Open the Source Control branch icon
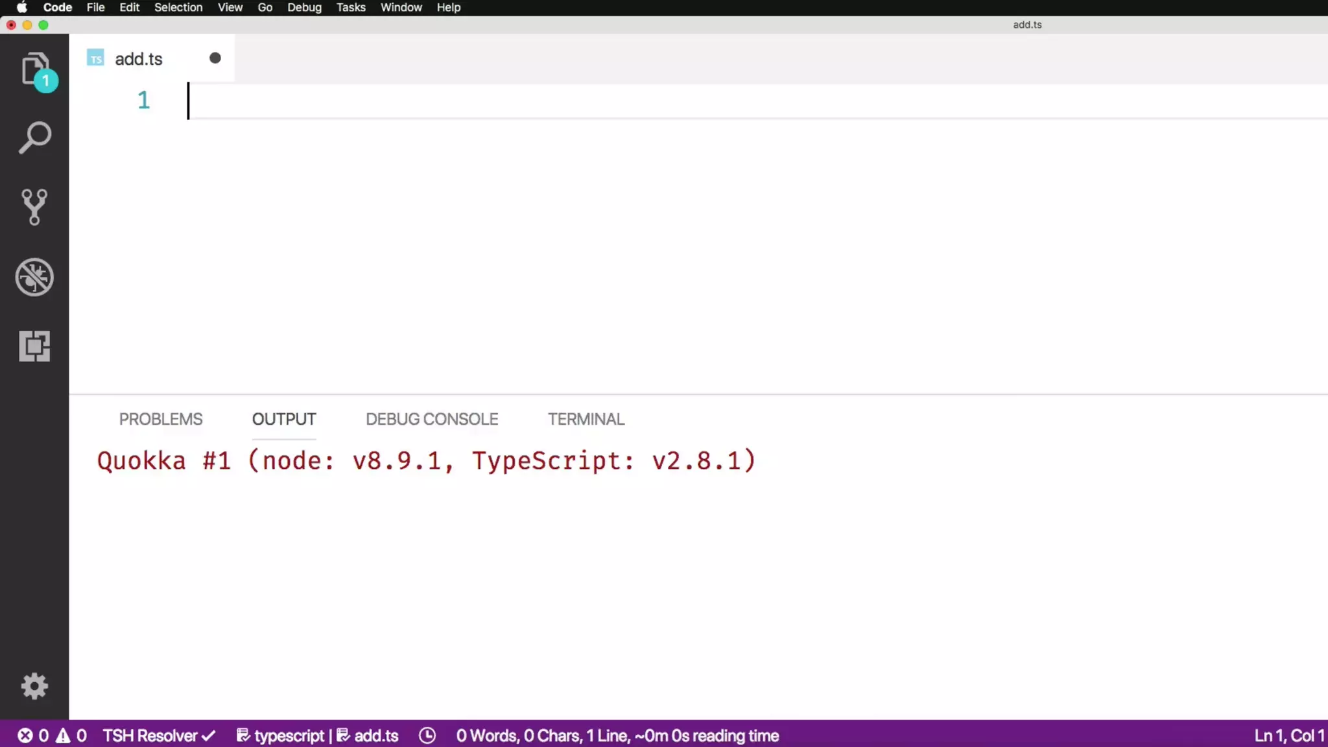1328x747 pixels. coord(34,207)
